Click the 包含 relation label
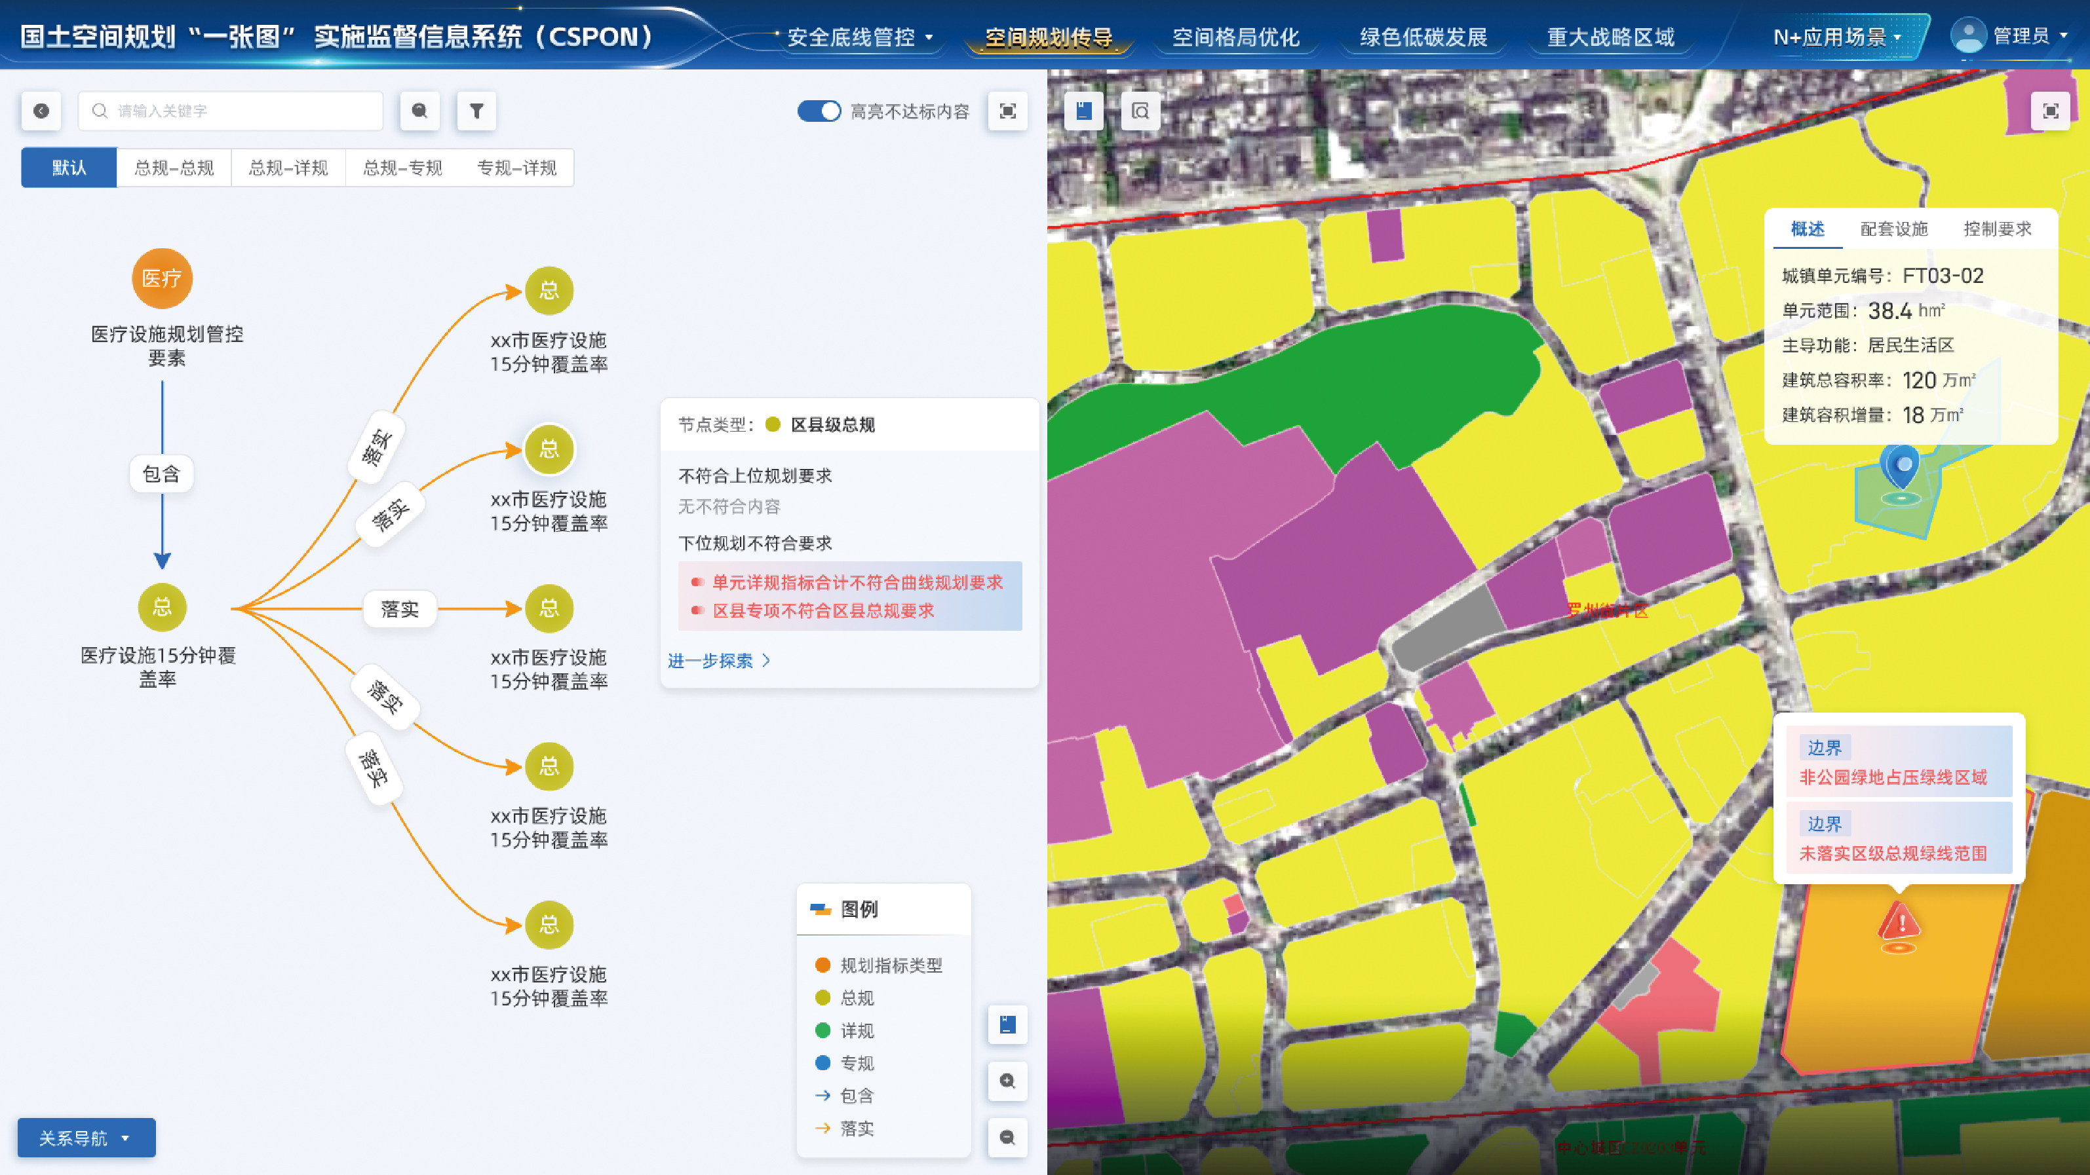 pyautogui.click(x=161, y=474)
